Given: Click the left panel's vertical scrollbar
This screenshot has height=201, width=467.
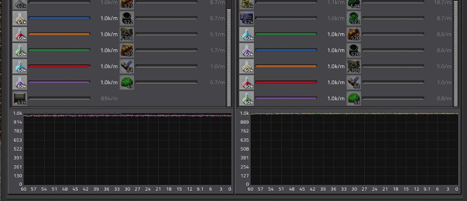Looking at the screenshot, I should click(x=229, y=58).
